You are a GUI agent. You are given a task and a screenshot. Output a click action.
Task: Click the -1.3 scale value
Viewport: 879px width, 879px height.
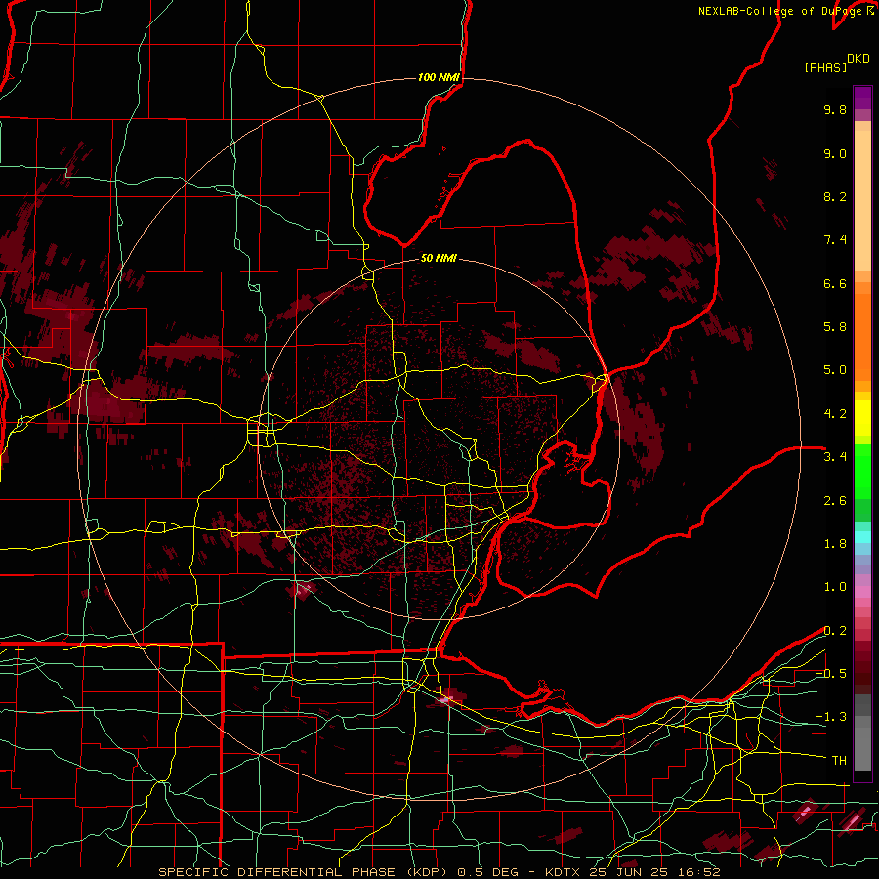click(831, 717)
